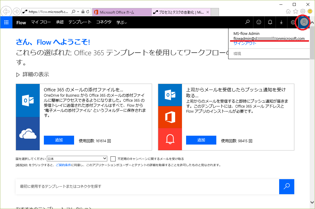
Task: Click the user account avatar icon
Action: [x=304, y=22]
